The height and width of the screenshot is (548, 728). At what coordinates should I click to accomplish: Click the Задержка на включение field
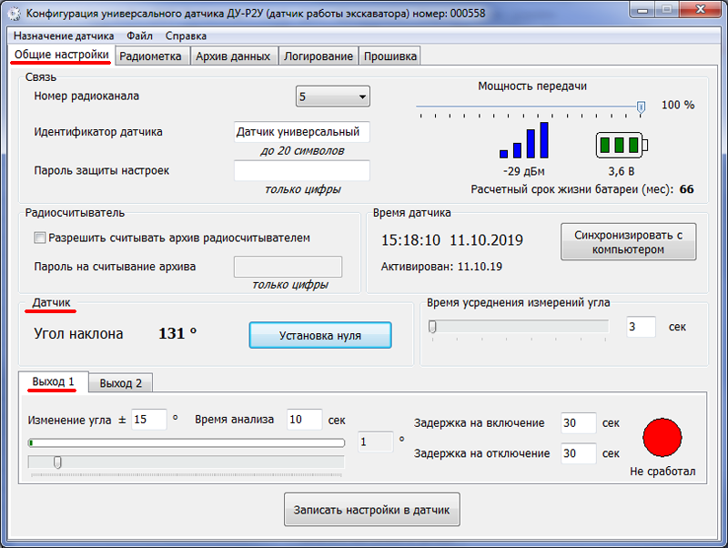578,423
